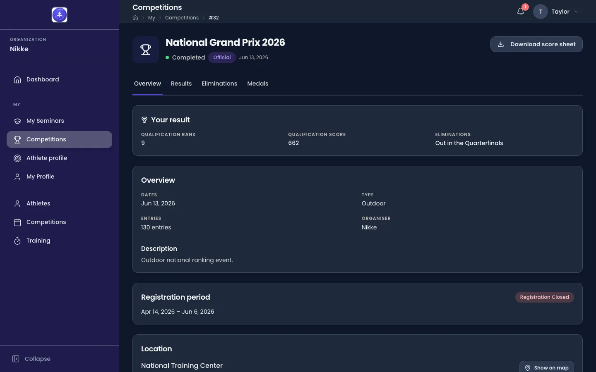Click the Dashboard house icon

tap(17, 79)
